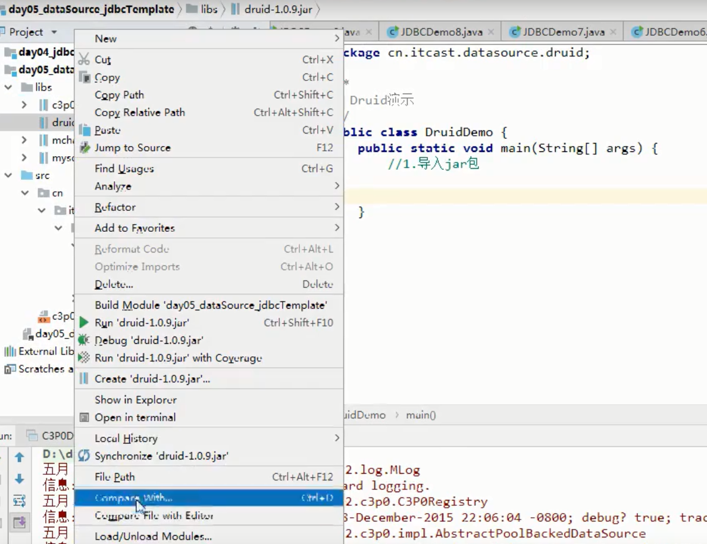707x544 pixels.
Task: Select Debug 'druid-1.0.9.jar' entry
Action: coord(208,340)
